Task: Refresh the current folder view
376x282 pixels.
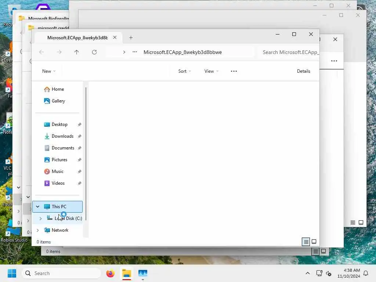Action: [x=94, y=52]
